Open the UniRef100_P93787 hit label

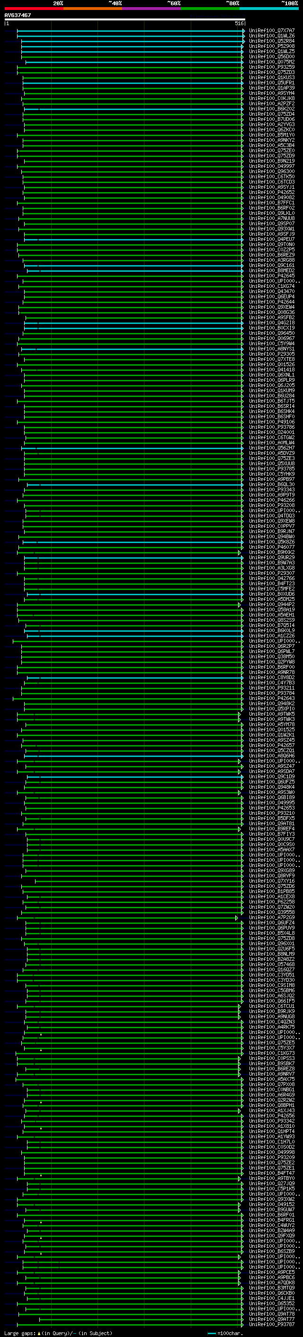[x=272, y=1324]
